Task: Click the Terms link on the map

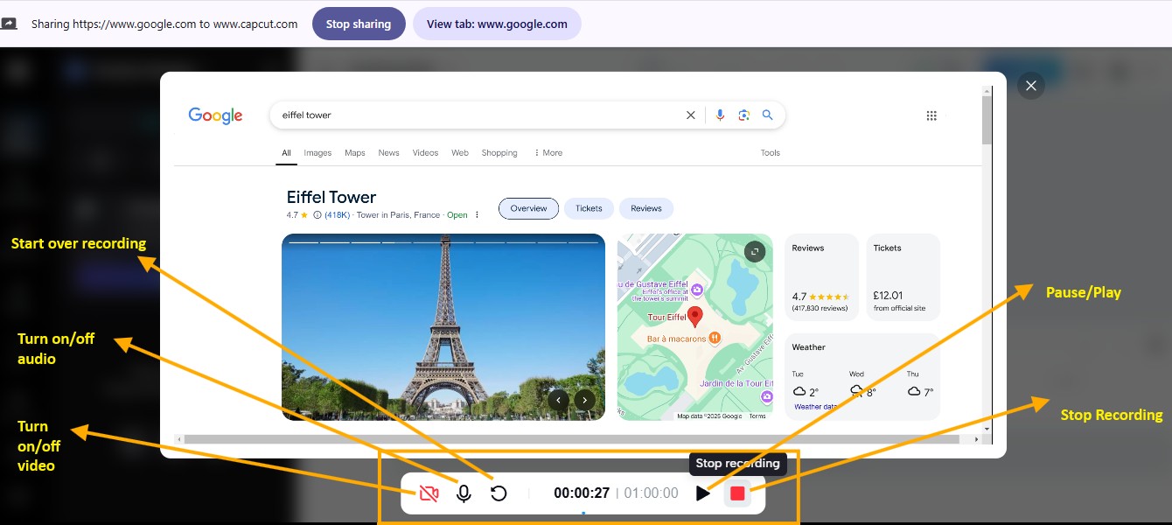Action: (x=757, y=416)
